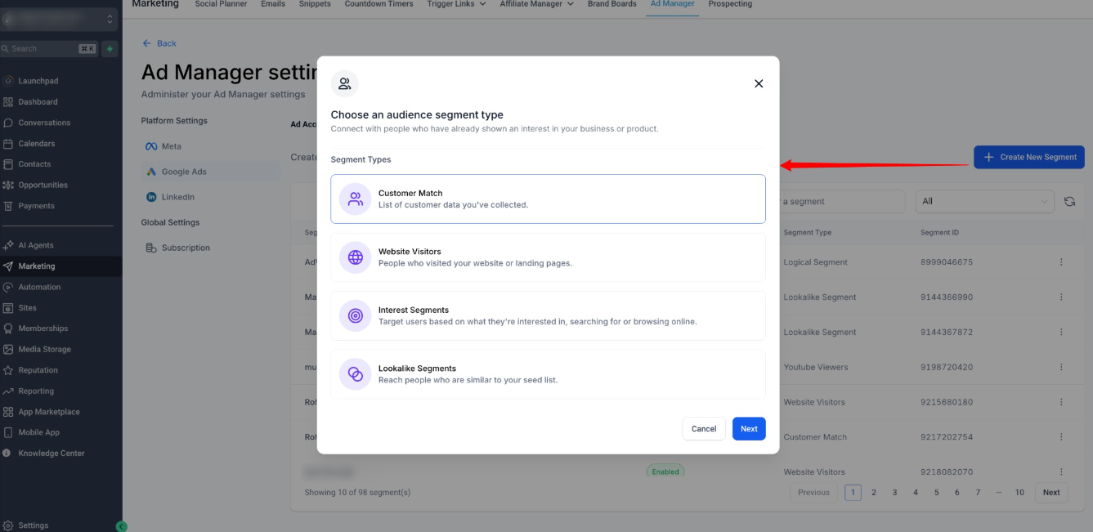
Task: Go to page 10 of segments
Action: (1019, 492)
